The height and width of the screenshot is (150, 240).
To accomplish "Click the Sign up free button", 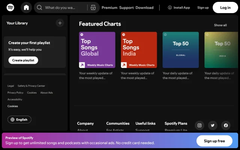I will (214, 141).
